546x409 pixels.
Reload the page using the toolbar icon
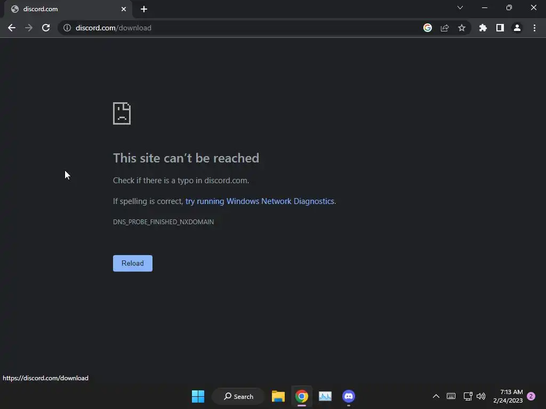click(x=46, y=28)
